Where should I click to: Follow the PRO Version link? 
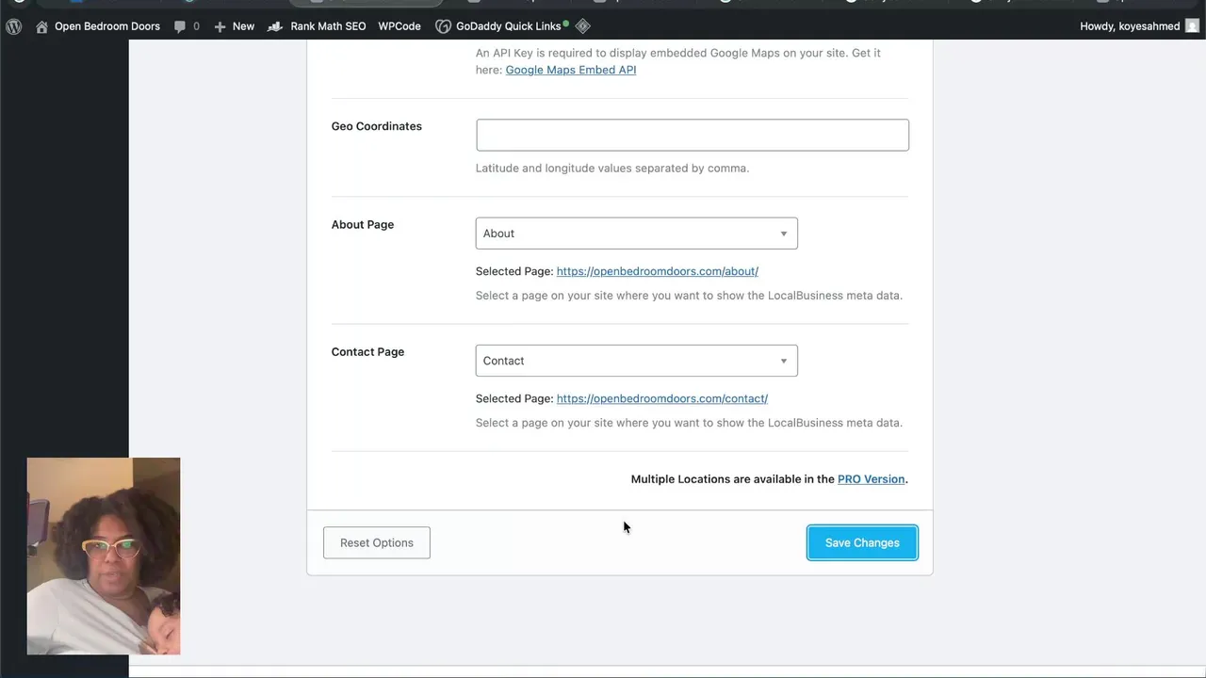pyautogui.click(x=871, y=479)
